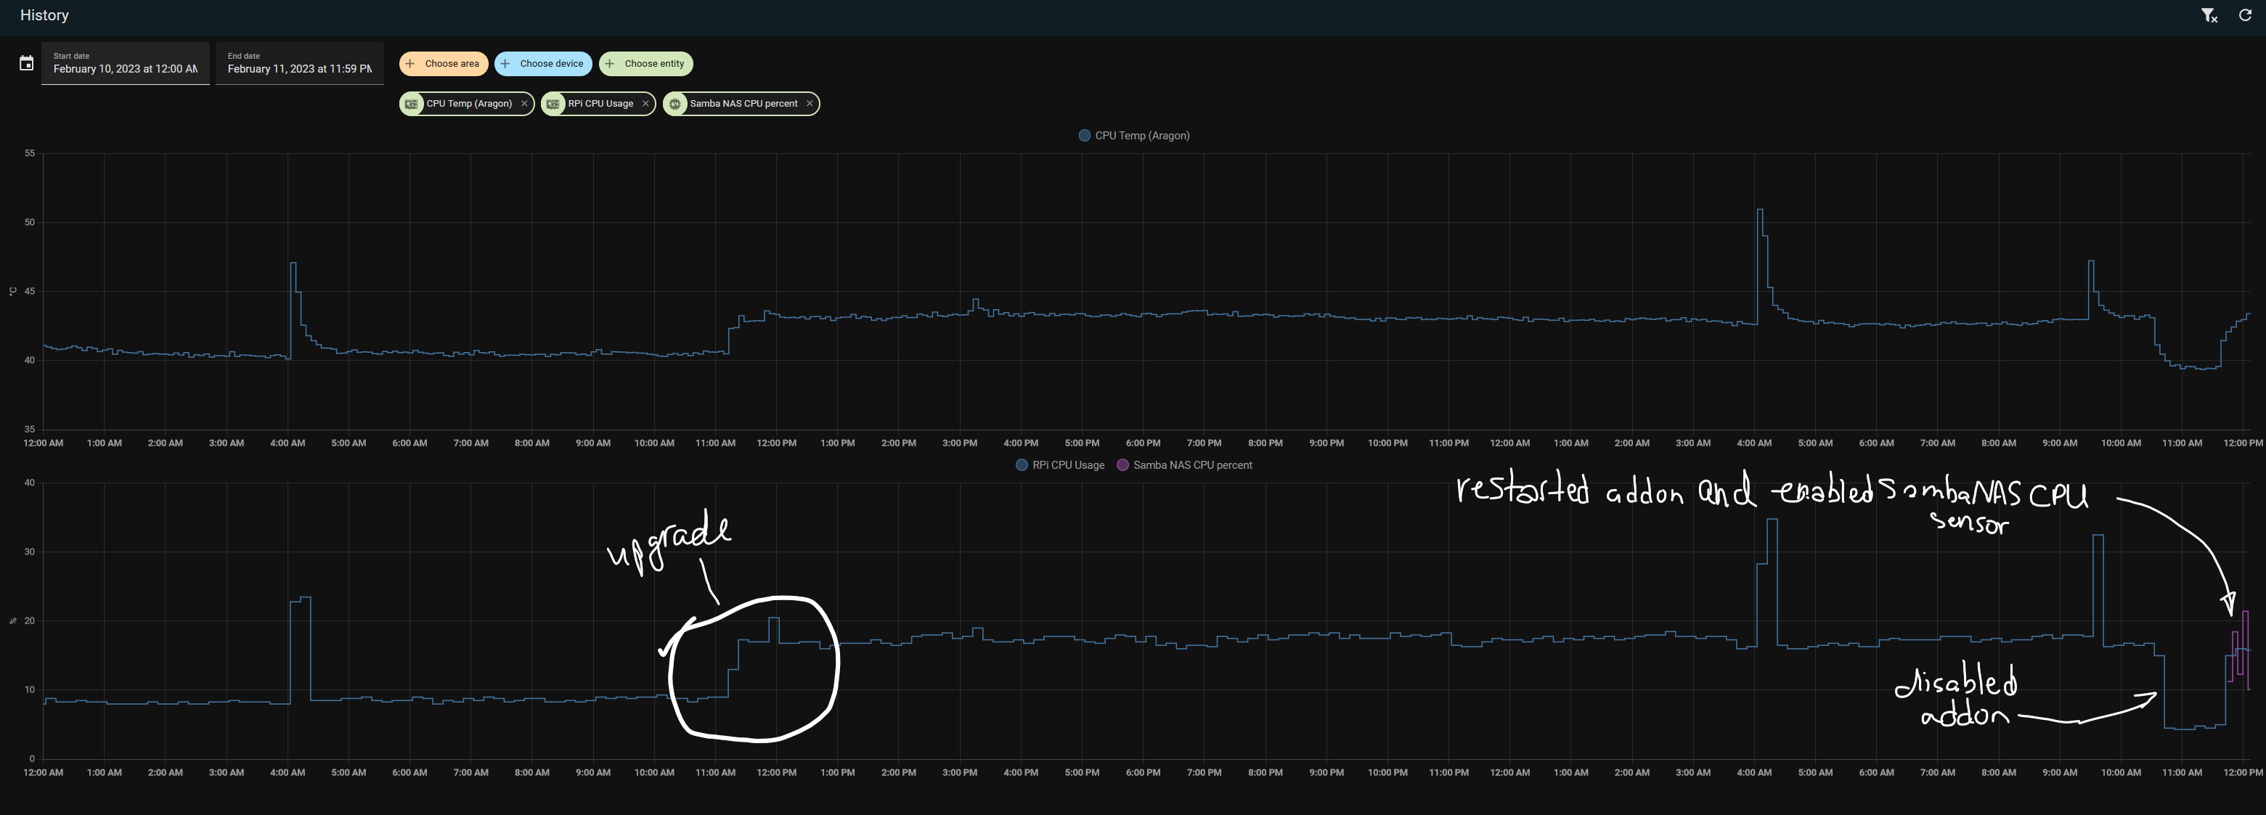
Task: Refresh the history data
Action: (x=2246, y=15)
